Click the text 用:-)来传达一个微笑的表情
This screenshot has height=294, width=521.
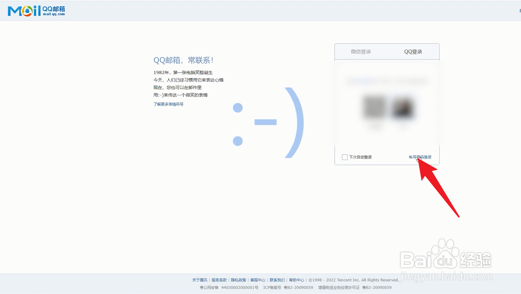pyautogui.click(x=180, y=95)
